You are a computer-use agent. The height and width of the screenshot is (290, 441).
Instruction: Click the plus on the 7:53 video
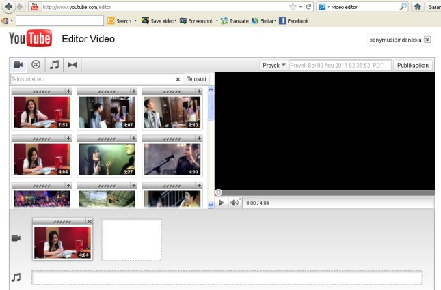pos(68,91)
